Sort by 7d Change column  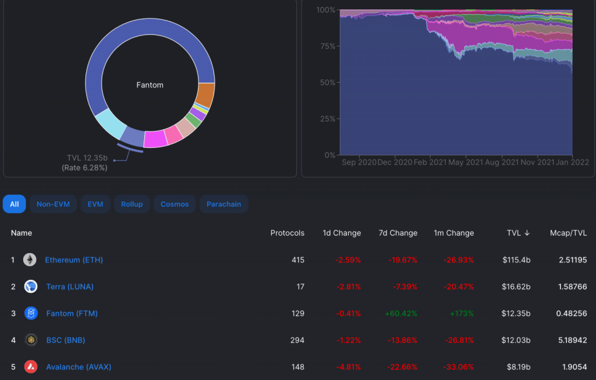coord(398,233)
